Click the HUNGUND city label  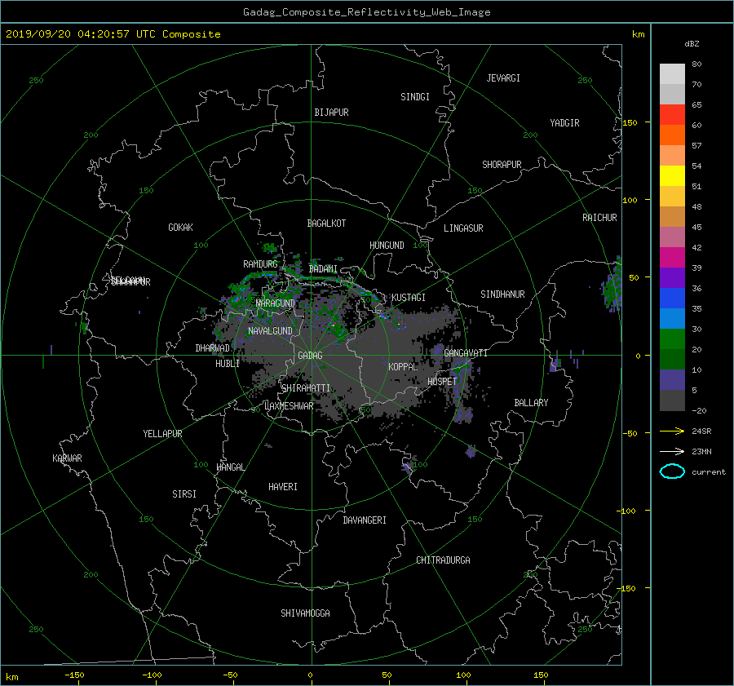pos(387,246)
